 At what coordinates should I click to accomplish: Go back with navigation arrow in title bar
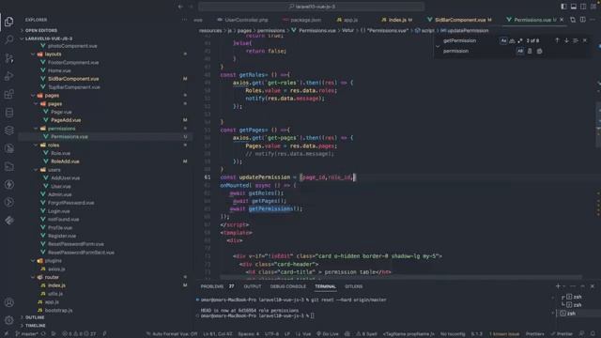pos(180,7)
